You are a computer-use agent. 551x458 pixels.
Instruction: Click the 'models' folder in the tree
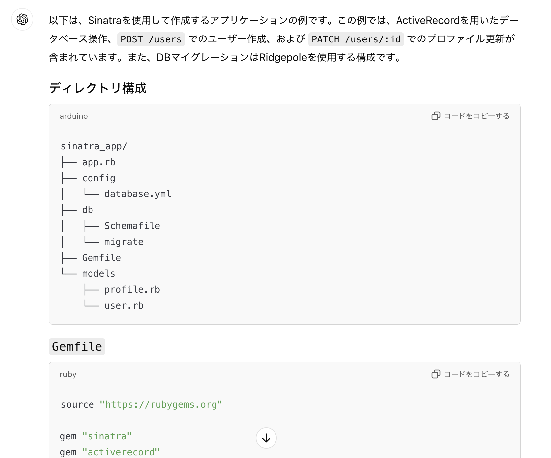point(98,274)
